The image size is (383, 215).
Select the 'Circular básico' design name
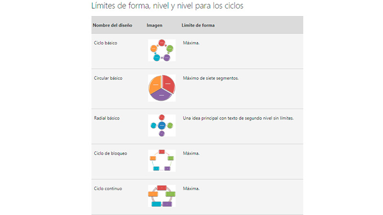click(x=108, y=78)
